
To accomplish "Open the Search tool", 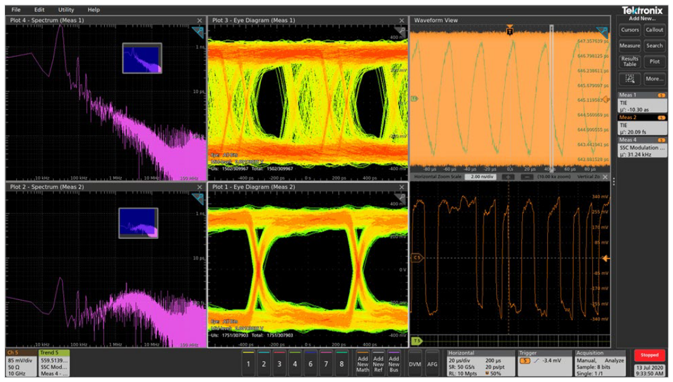I will pos(655,45).
